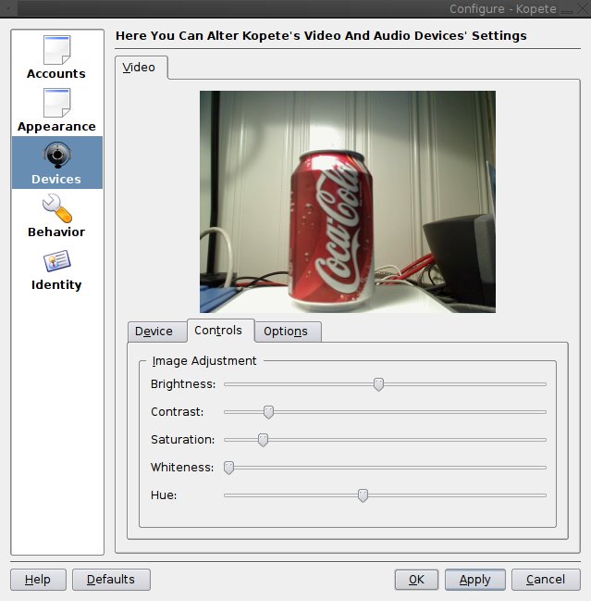Select the Devices webcam icon
The image size is (591, 601).
[57, 155]
